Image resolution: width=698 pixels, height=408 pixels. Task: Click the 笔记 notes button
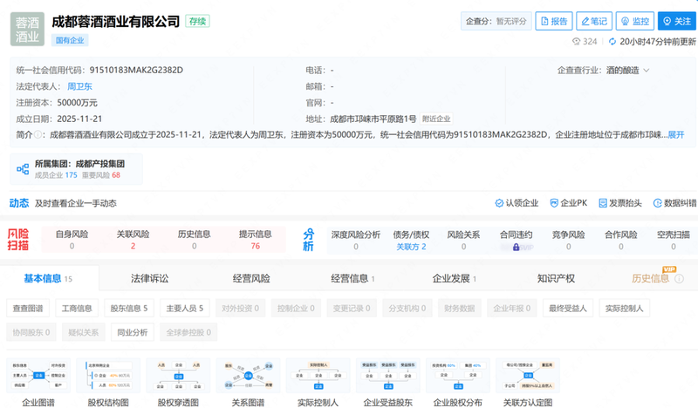pyautogui.click(x=594, y=21)
